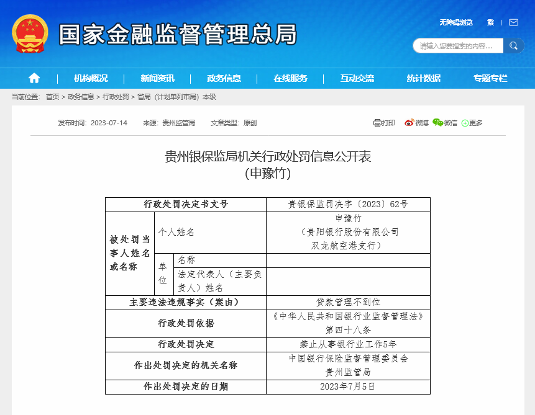Click the article title 贵州银保监局机关行政处罚信息公开表
This screenshot has width=535, height=415.
(268, 156)
